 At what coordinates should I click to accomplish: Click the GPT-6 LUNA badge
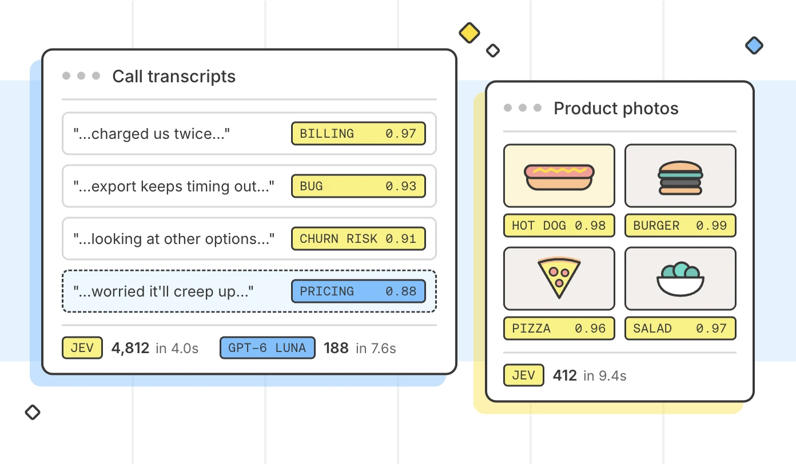point(267,347)
